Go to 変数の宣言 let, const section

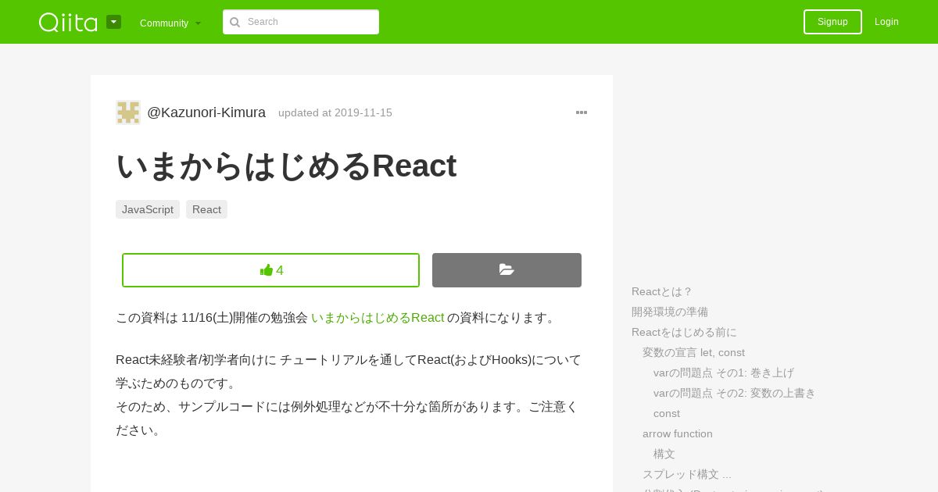[x=693, y=352]
